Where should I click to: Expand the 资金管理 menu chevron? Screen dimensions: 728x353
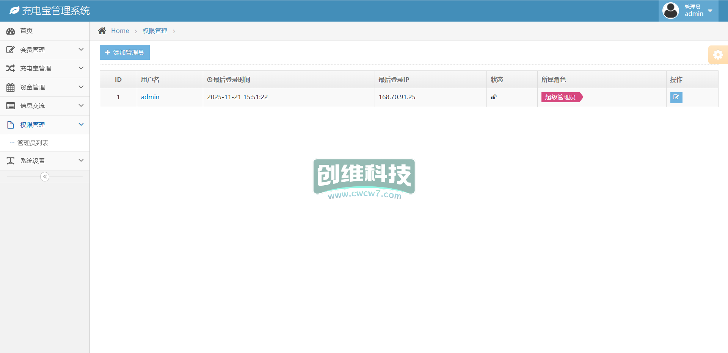click(x=81, y=87)
